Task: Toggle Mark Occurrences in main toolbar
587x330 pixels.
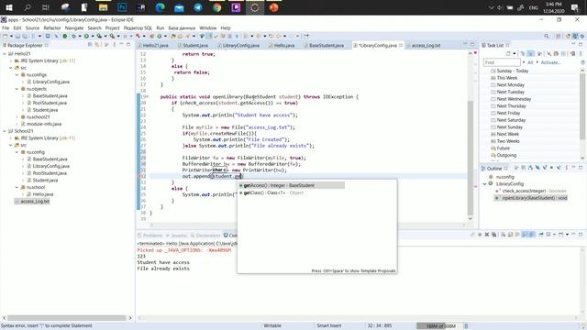Action: (x=208, y=37)
